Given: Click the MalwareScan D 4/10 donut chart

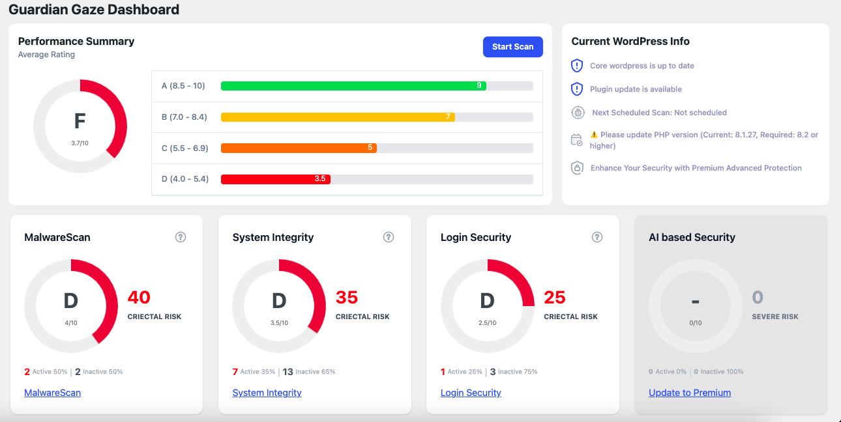Looking at the screenshot, I should coord(71,306).
